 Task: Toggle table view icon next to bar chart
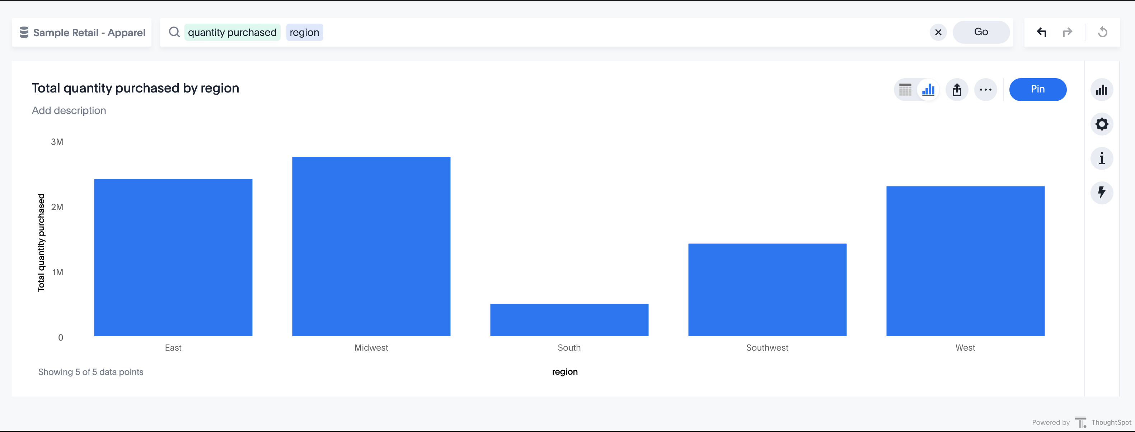click(906, 88)
